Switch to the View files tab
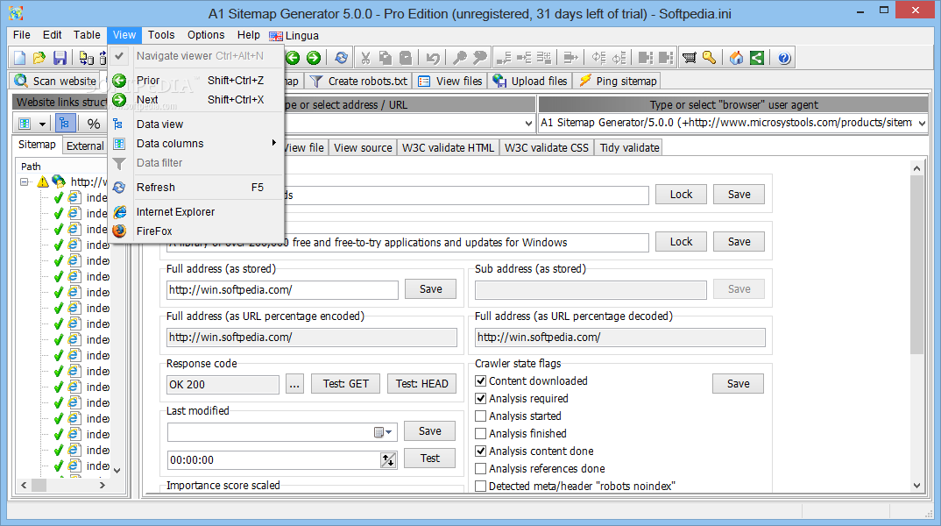Screen dimensions: 941x526 tap(450, 81)
